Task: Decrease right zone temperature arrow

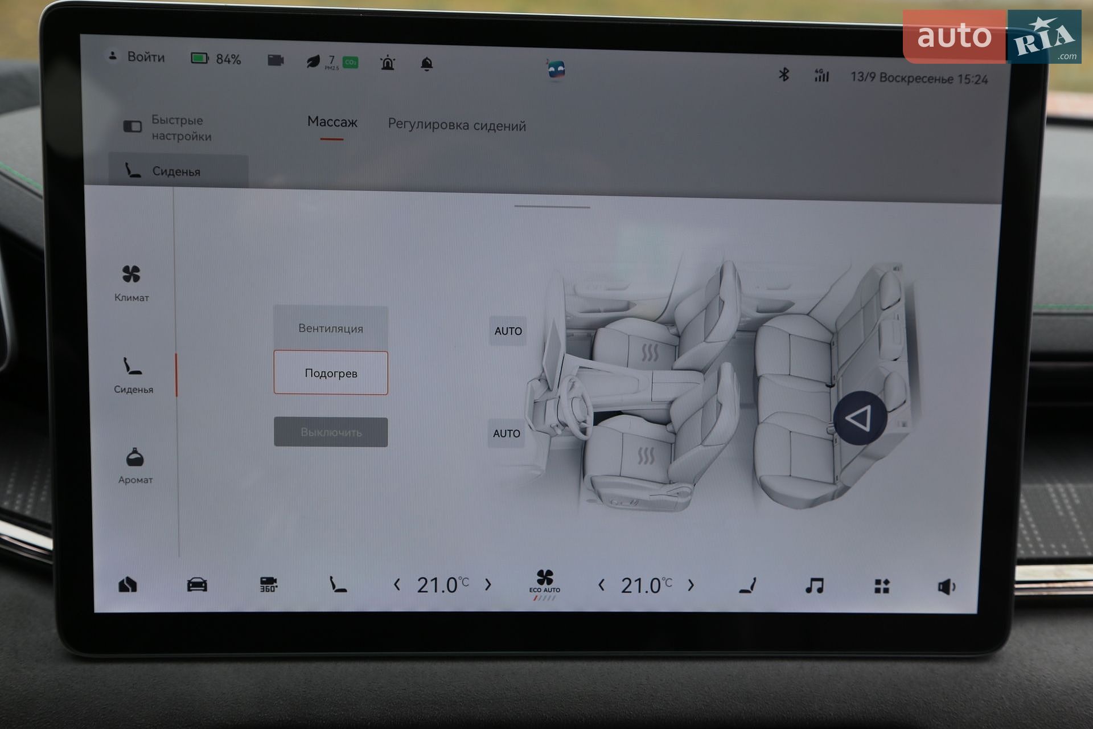Action: tap(601, 585)
